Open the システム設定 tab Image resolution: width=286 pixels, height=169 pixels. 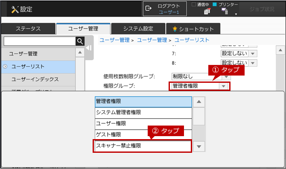138,29
